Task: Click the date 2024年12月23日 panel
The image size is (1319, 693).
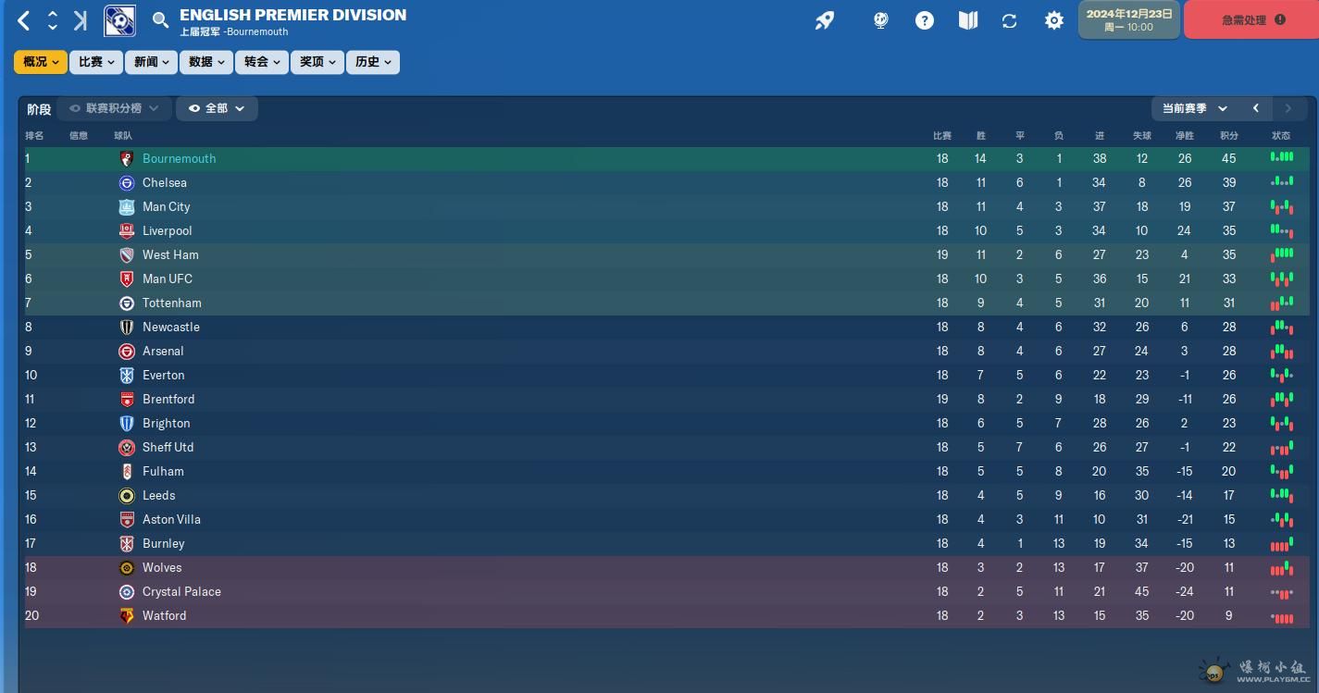Action: [x=1129, y=19]
